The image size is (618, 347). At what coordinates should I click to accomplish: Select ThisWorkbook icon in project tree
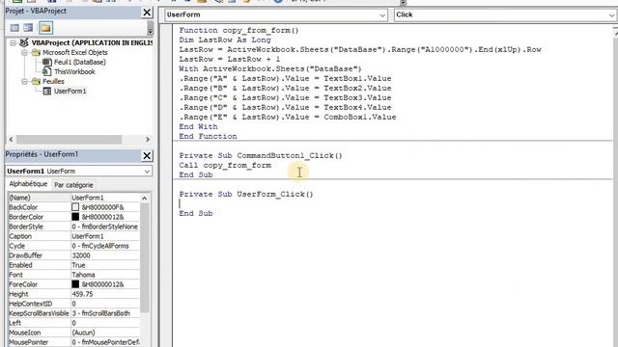pyautogui.click(x=47, y=71)
